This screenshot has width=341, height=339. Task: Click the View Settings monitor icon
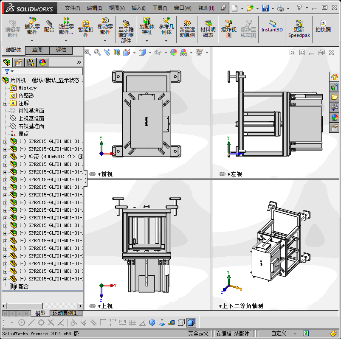[199, 52]
